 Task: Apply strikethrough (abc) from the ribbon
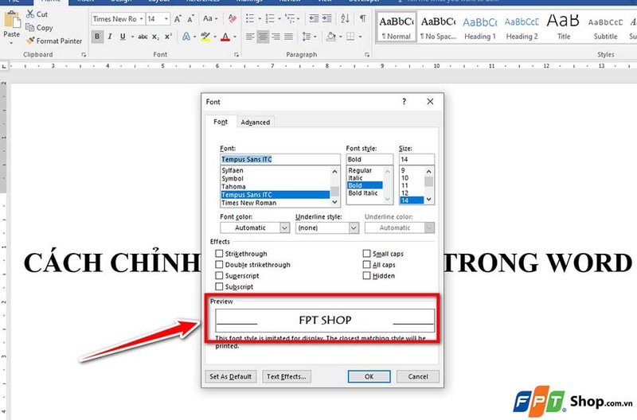pos(143,37)
